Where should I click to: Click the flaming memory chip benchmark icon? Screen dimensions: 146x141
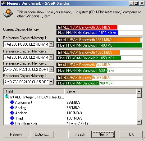point(8,14)
